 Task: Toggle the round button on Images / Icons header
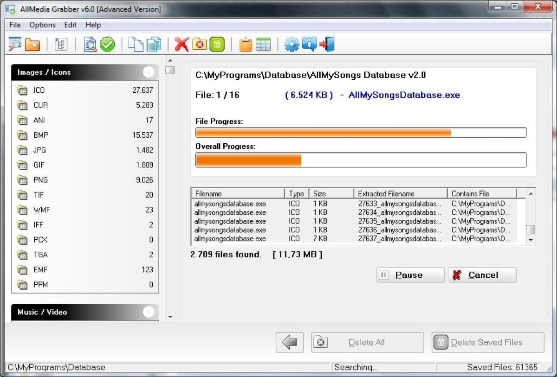click(x=149, y=72)
